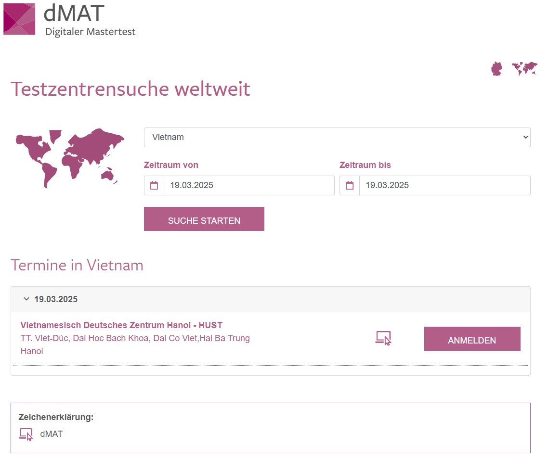Screen dimensions: 548x459
Task: Click the dMAT icon in the Zeichenerklärung legend
Action: point(26,434)
